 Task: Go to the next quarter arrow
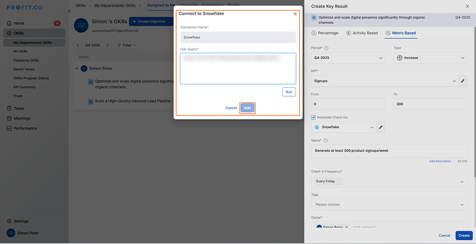[x=107, y=45]
